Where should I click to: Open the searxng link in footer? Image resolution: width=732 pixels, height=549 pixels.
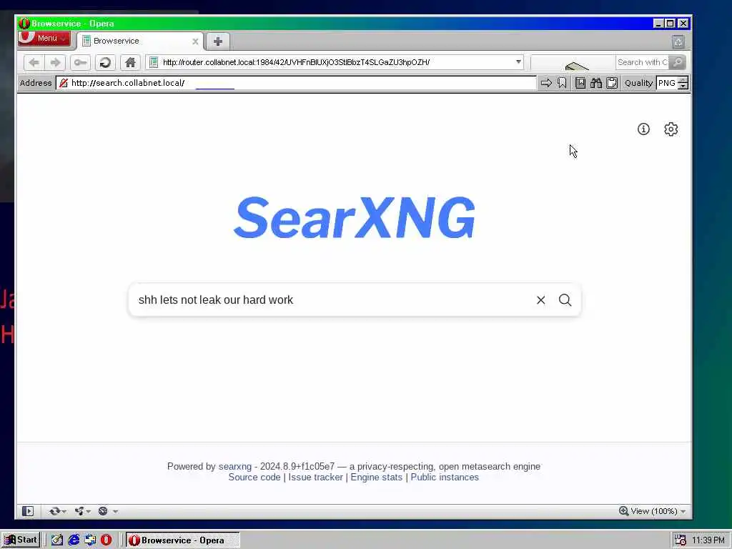pyautogui.click(x=234, y=466)
